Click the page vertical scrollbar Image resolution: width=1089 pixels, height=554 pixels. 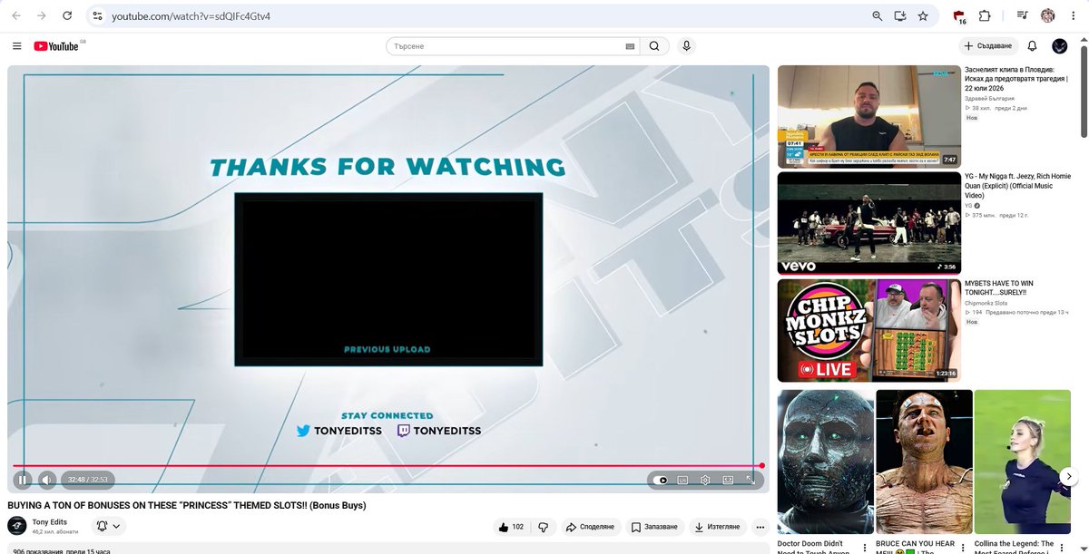(1083, 91)
